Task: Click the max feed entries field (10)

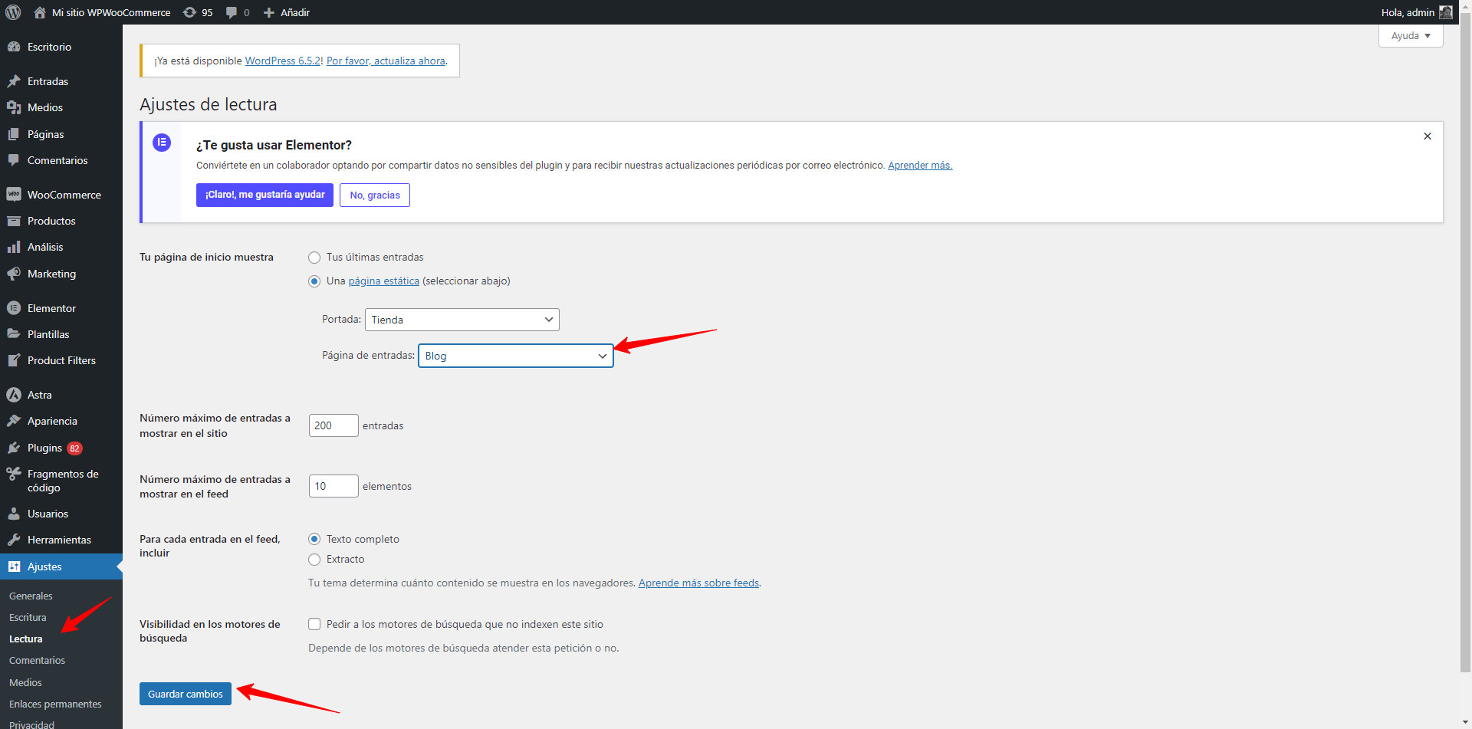Action: click(x=333, y=486)
